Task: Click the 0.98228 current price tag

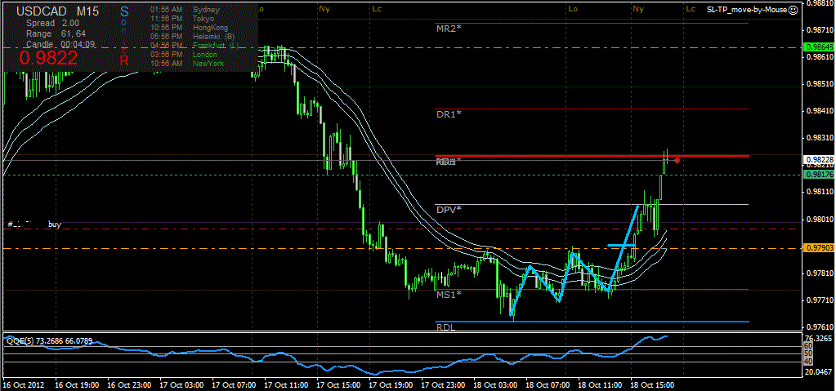Action: (819, 160)
